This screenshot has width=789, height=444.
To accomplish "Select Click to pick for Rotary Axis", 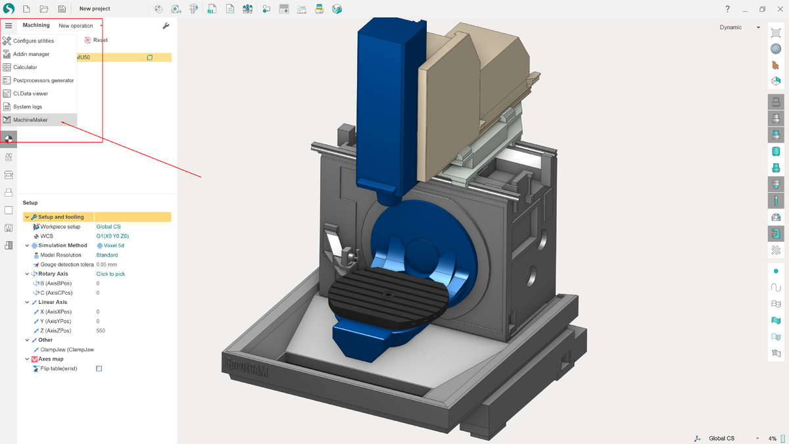I will tap(110, 274).
